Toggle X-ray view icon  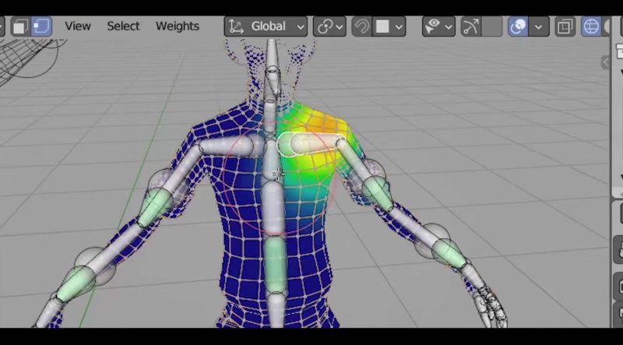pos(565,26)
